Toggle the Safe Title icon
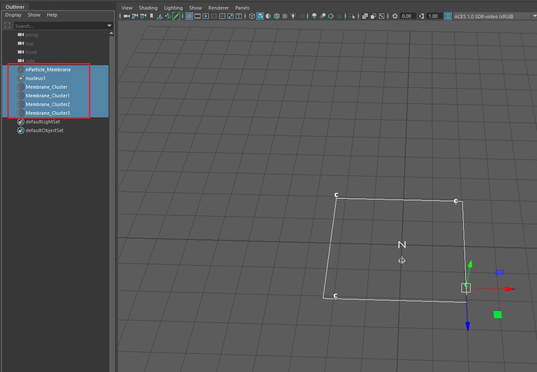Viewport: 537px width, 372px height. [239, 16]
